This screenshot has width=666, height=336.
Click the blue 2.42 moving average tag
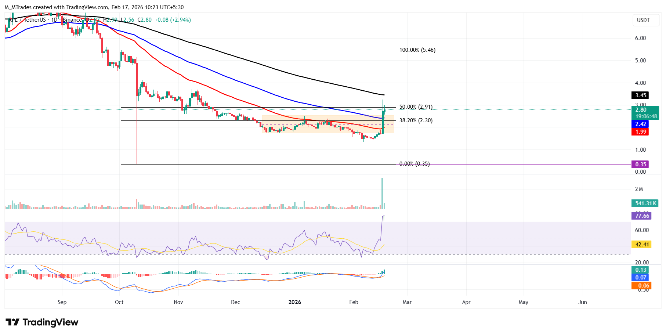(x=640, y=124)
